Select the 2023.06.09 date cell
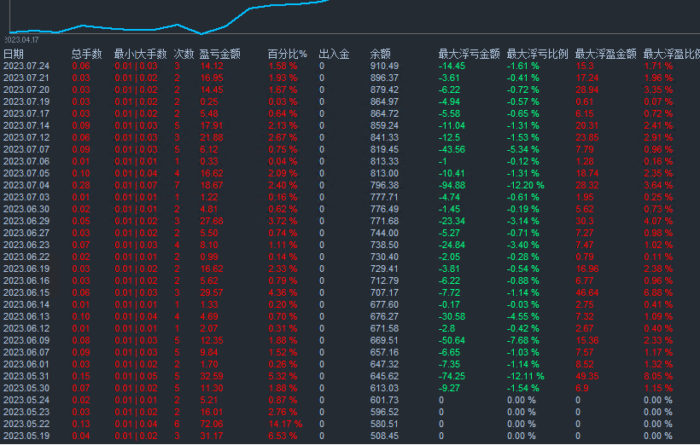Screen dimensions: 700x445 point(26,341)
